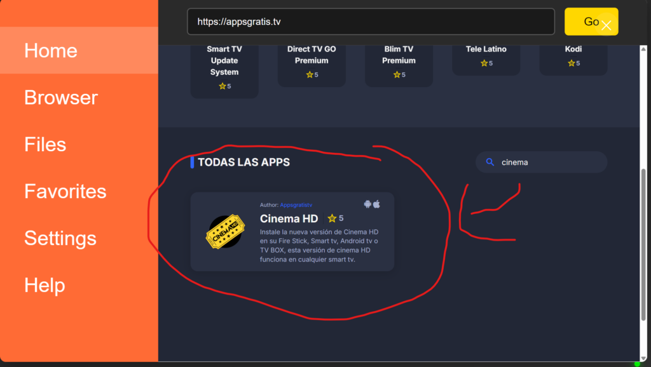This screenshot has width=651, height=367.
Task: Click the search magnifier icon
Action: (x=490, y=162)
